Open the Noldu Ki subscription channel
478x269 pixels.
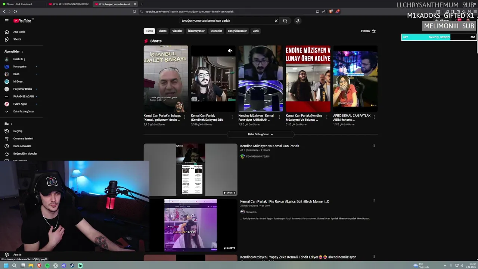(x=22, y=59)
